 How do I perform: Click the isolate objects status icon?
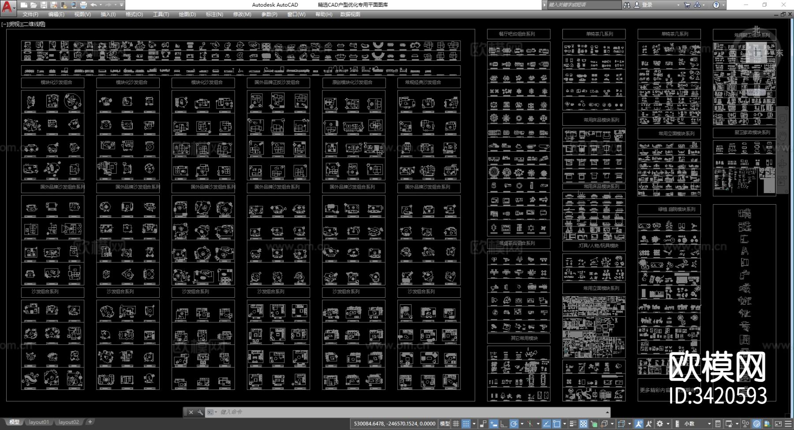click(746, 424)
